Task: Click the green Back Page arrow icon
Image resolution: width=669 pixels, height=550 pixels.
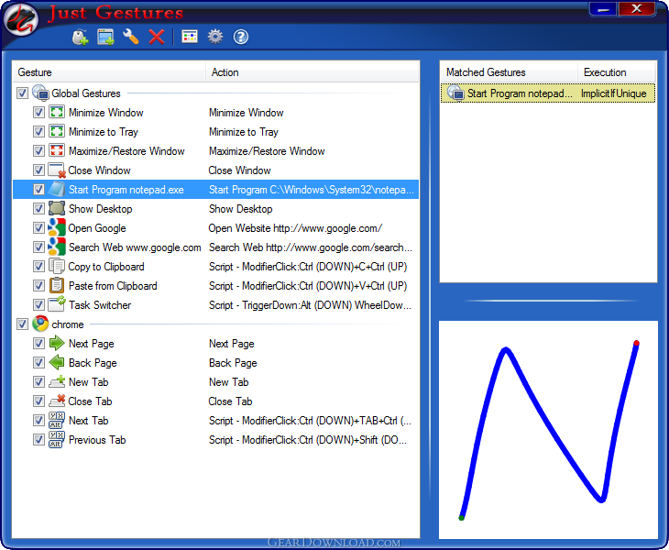Action: point(57,362)
